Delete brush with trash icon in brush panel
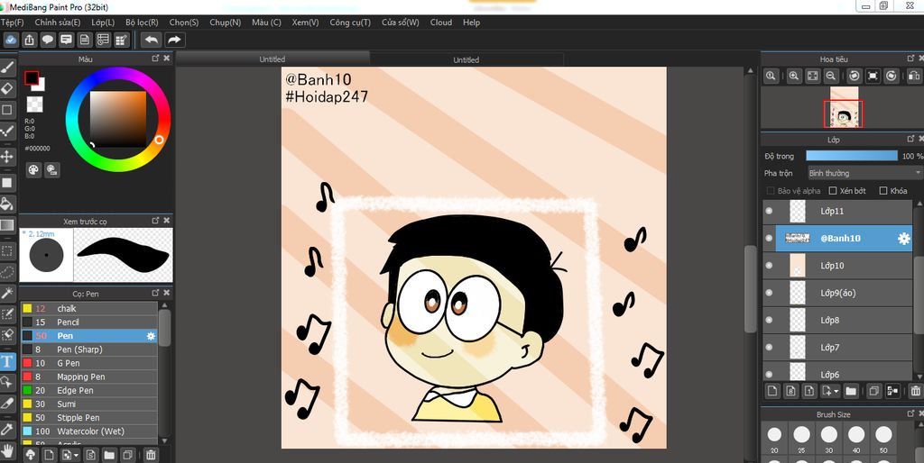 pyautogui.click(x=151, y=455)
